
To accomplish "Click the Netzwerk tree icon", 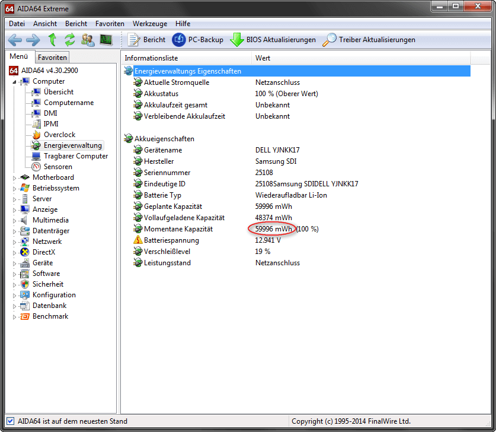I will (25, 242).
